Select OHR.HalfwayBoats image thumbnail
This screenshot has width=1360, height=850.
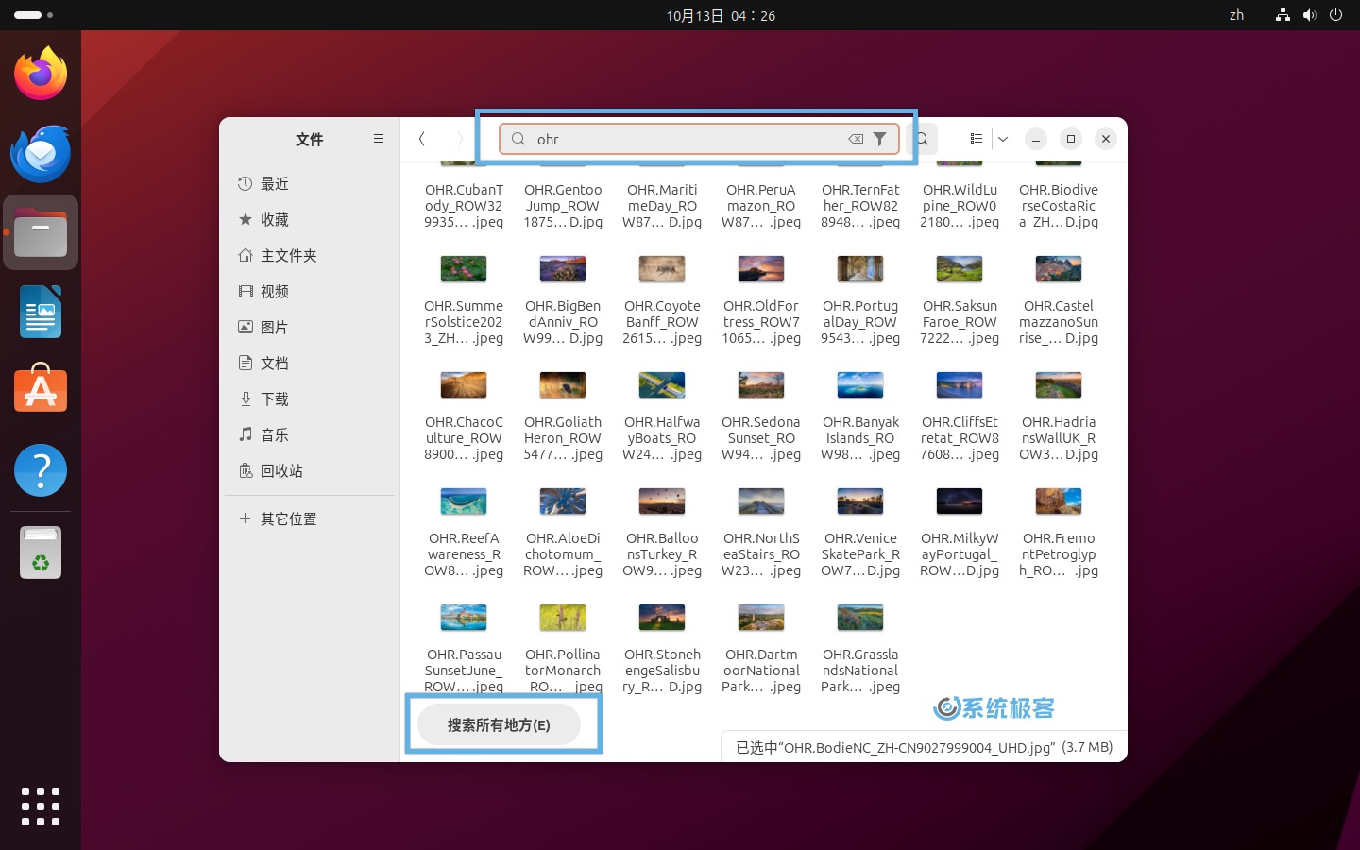[662, 385]
